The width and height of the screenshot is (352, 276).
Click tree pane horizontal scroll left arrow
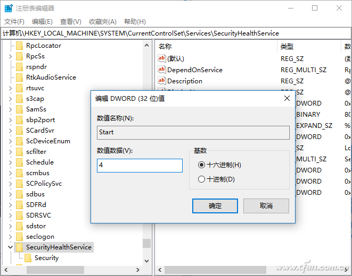(6, 270)
